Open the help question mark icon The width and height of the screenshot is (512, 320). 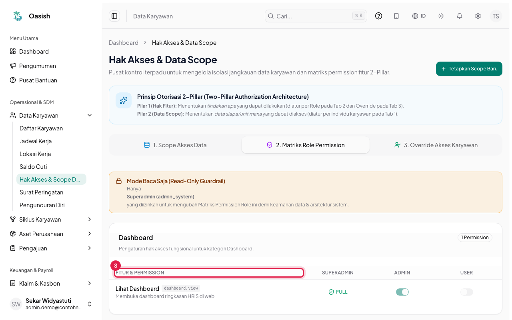[x=378, y=16]
